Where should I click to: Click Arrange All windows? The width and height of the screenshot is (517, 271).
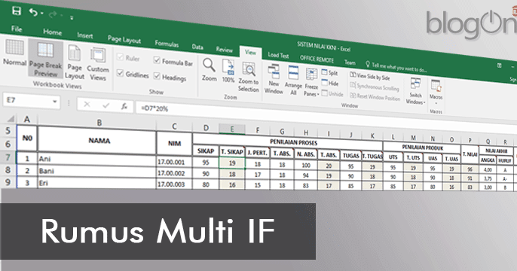(293, 81)
